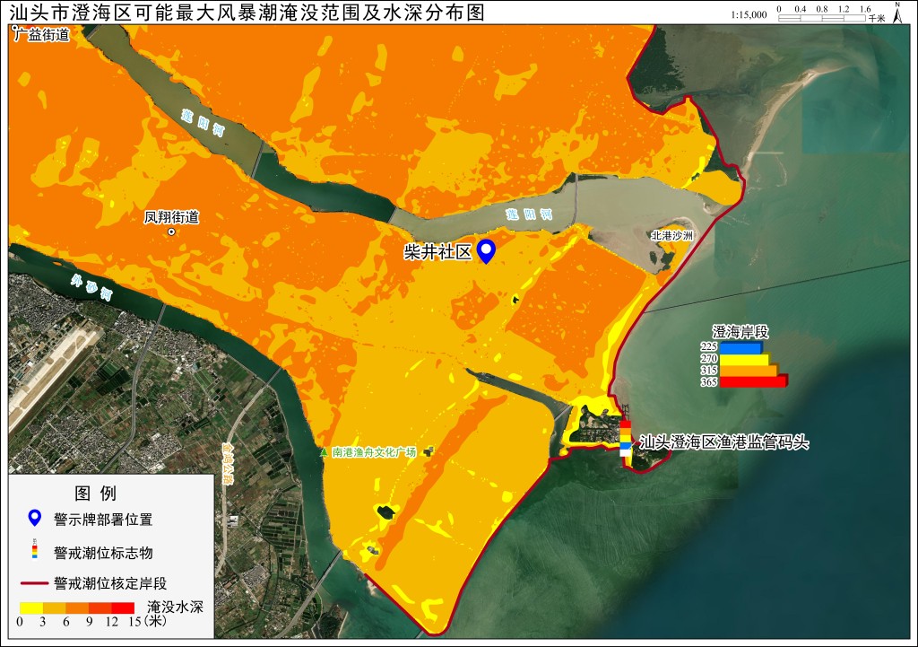Screen dimensions: 918x647
Task: Pick the red 12–15 meter legend swatch
Action: pyautogui.click(x=123, y=608)
